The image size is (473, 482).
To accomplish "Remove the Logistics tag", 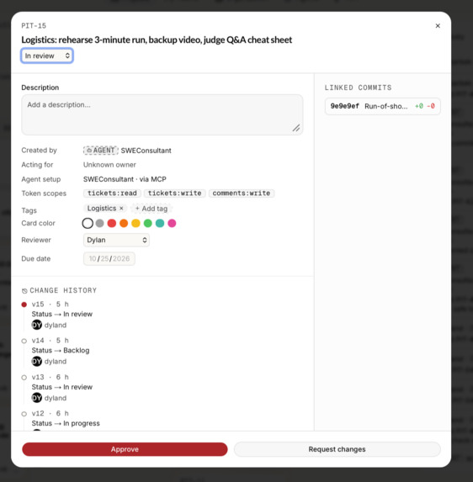I will [x=121, y=208].
